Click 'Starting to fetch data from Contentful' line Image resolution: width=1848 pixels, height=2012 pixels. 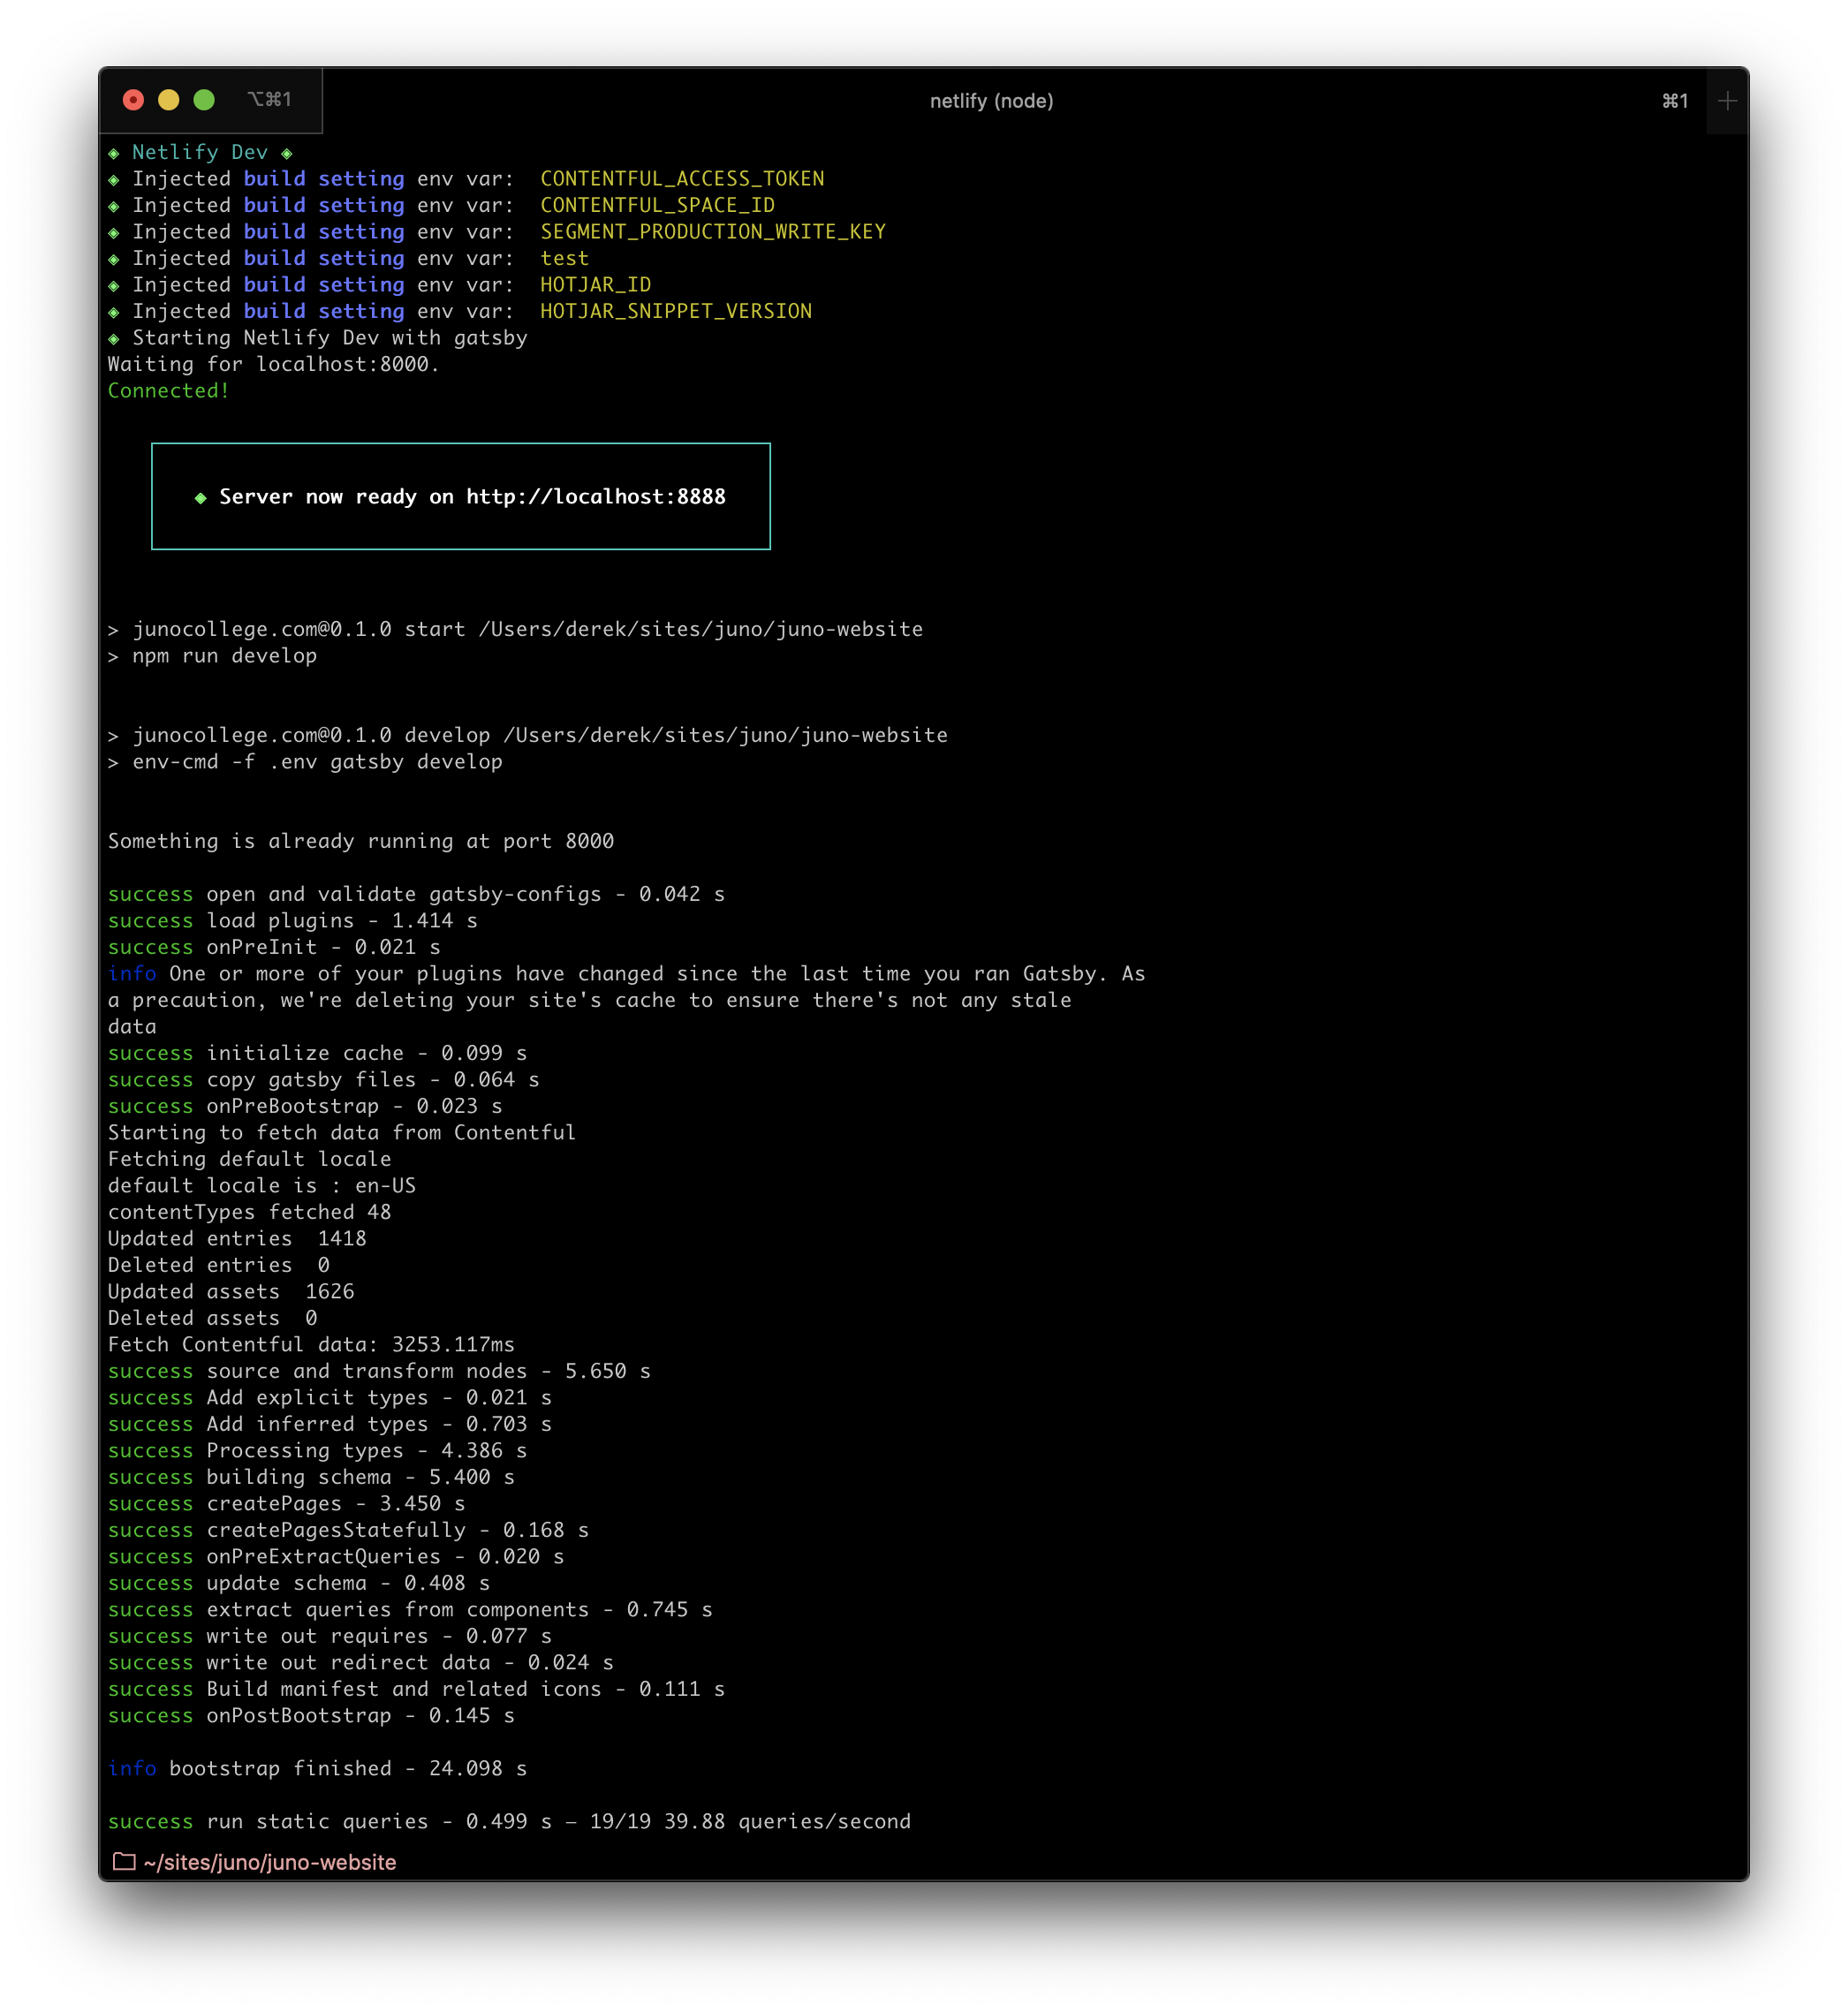342,1132
